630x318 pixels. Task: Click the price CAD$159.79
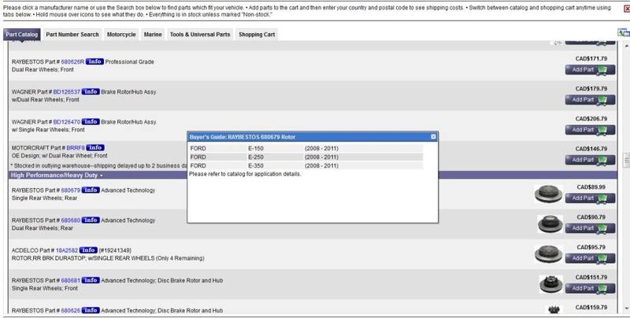tap(591, 308)
